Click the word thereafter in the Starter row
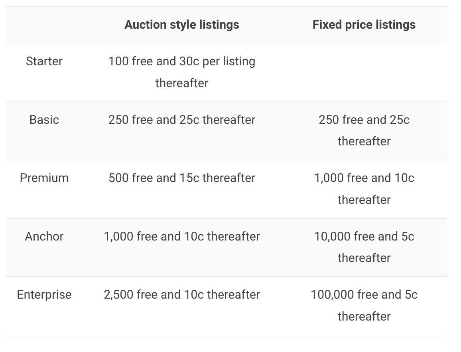Image resolution: width=461 pixels, height=352 pixels. [182, 83]
